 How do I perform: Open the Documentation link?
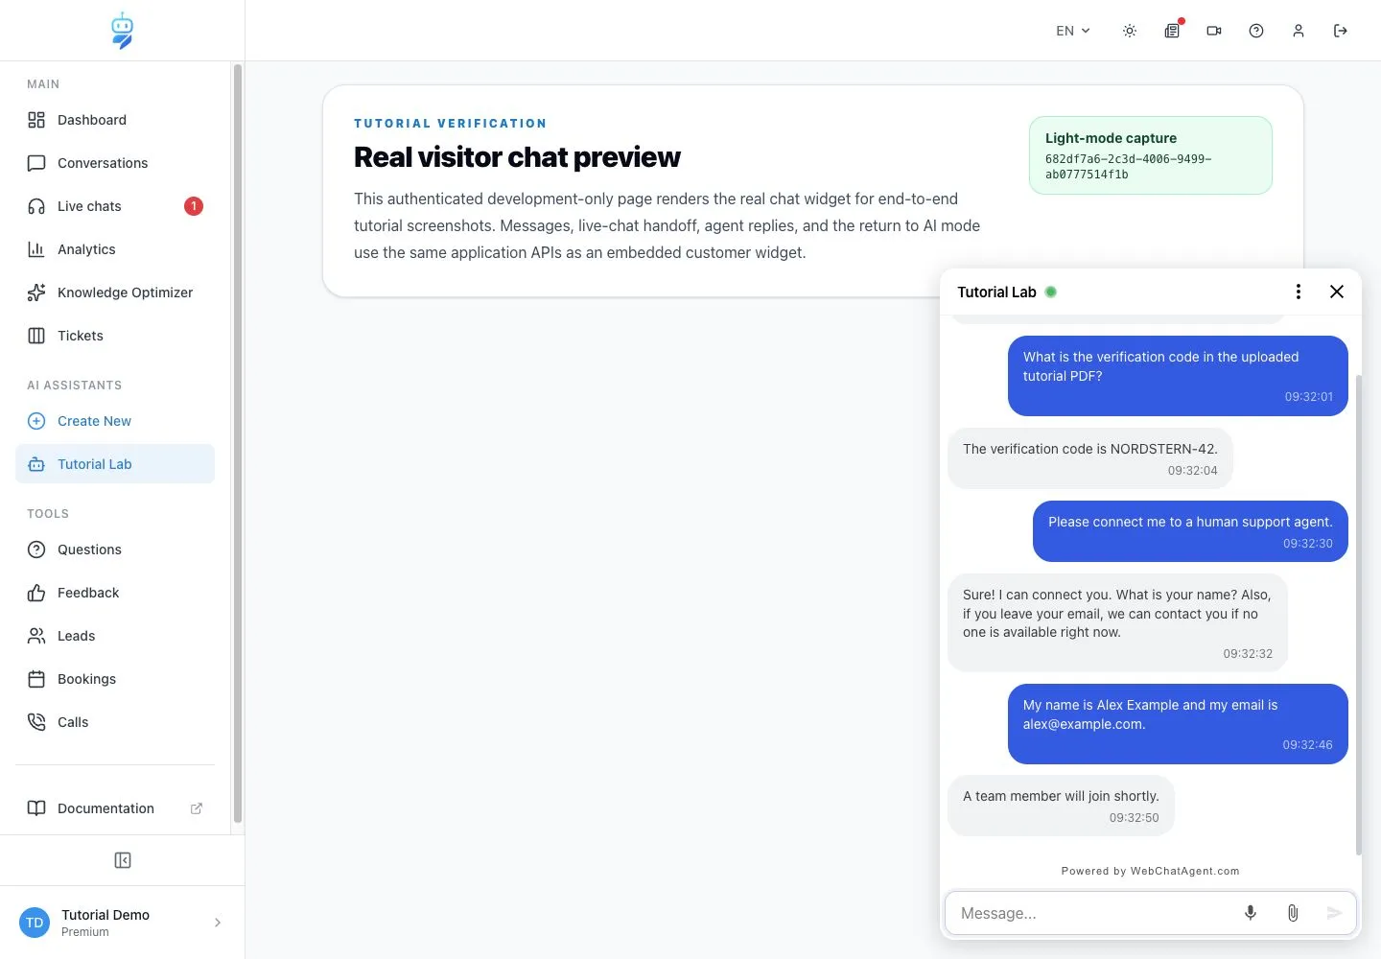click(115, 808)
